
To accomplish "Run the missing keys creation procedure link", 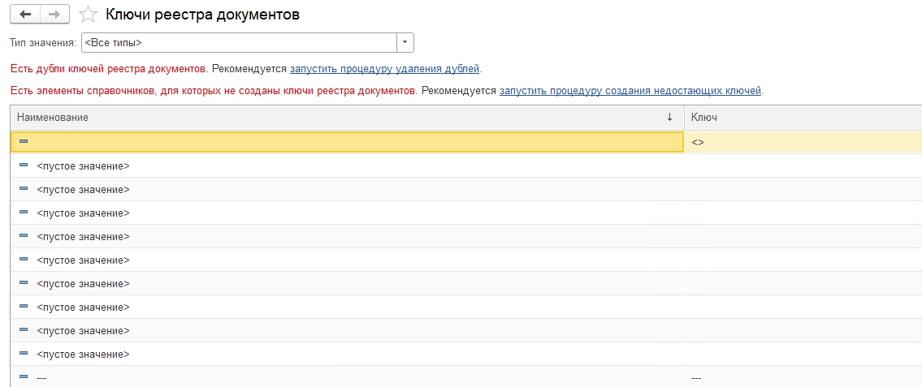I will [630, 91].
